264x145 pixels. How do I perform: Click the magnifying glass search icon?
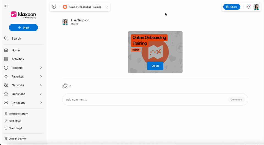[6, 39]
